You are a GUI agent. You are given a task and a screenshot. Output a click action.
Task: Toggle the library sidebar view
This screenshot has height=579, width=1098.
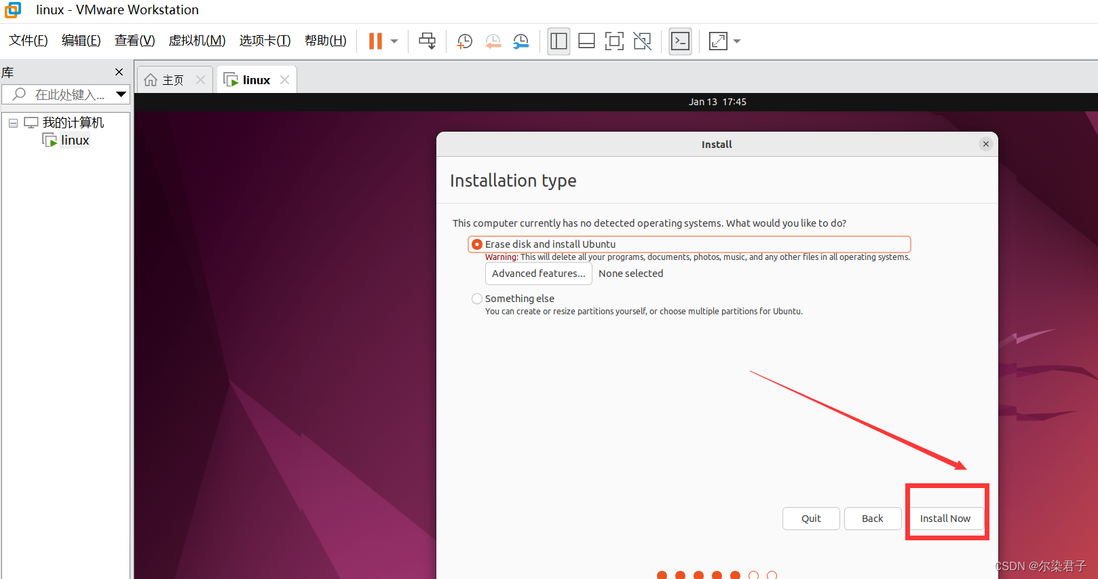(559, 41)
